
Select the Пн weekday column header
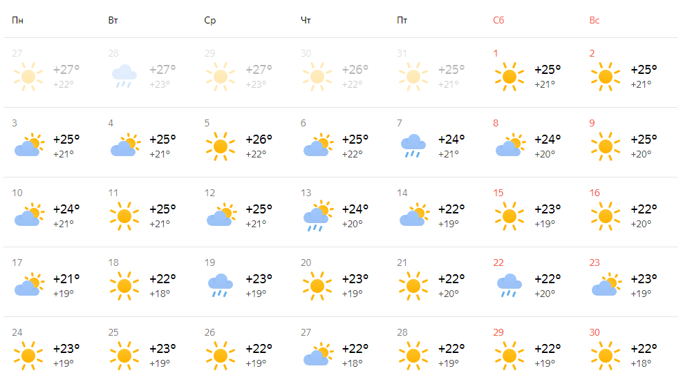tap(18, 20)
